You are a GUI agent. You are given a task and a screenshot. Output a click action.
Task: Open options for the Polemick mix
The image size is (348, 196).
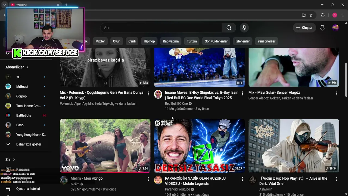[148, 93]
